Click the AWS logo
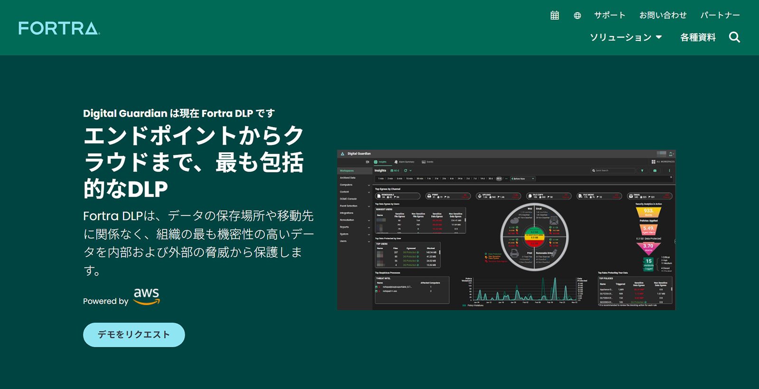 pyautogui.click(x=147, y=296)
